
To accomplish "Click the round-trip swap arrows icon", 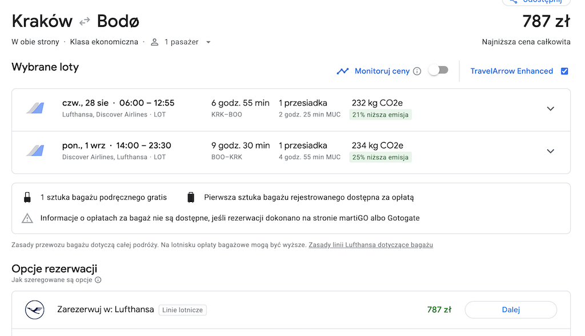I will 85,21.
